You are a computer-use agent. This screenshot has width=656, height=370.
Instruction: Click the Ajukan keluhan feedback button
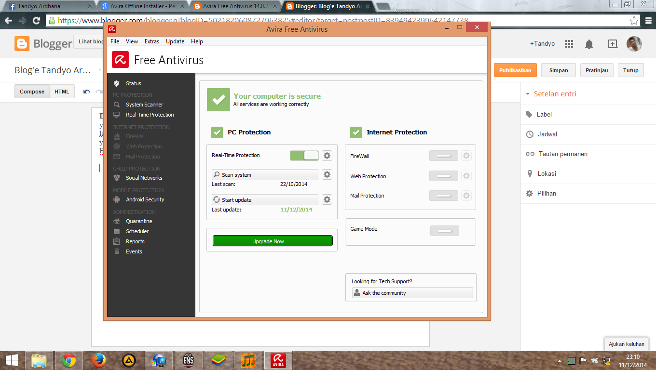(626, 344)
